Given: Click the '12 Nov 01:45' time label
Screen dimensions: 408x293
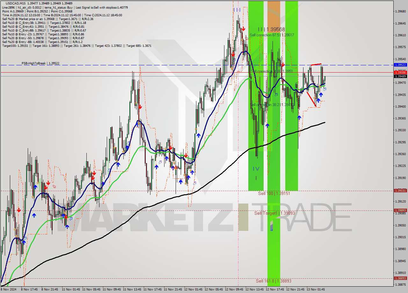Looking at the screenshot, I should (x=193, y=289).
